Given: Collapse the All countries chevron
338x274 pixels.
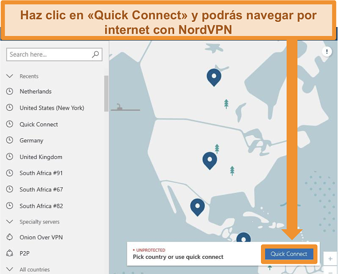Looking at the screenshot, I should click(10, 269).
